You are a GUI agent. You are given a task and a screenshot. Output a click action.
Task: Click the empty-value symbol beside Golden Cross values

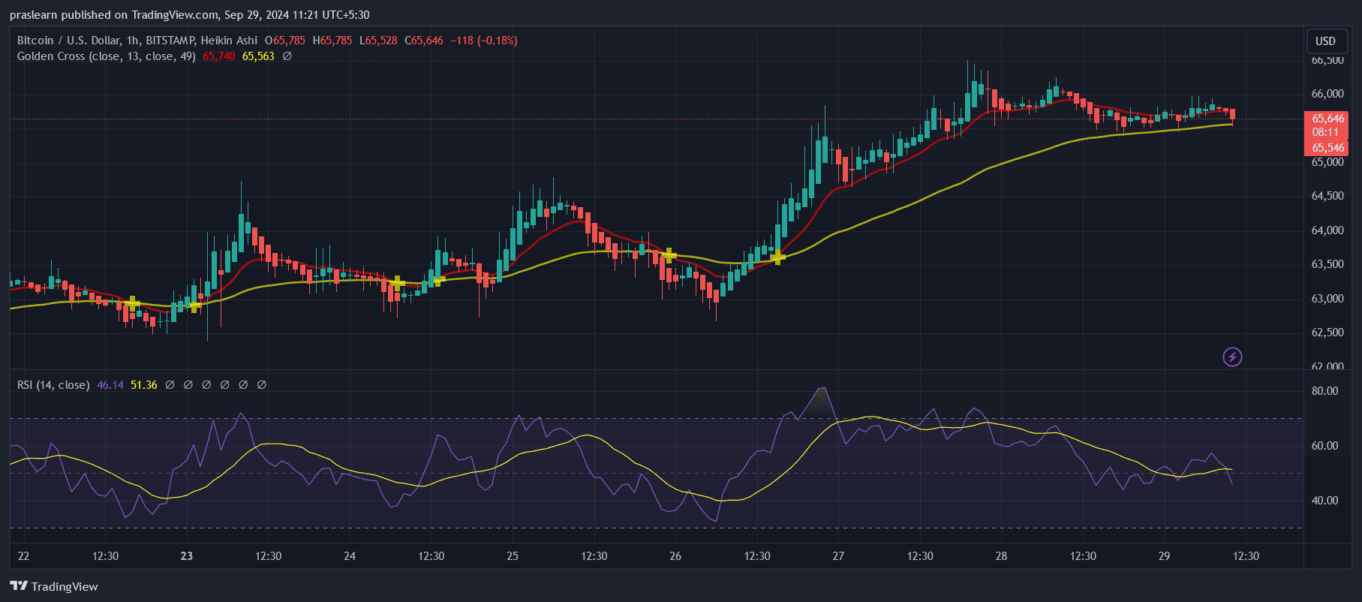[x=287, y=56]
